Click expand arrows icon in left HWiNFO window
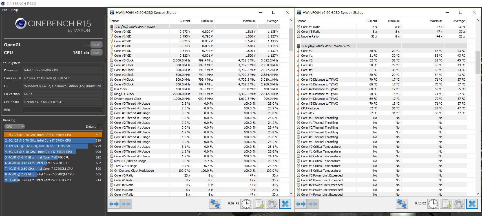The image size is (482, 216). (114, 204)
